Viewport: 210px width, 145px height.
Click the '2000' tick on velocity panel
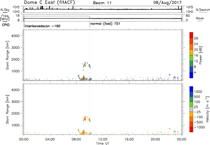(x=15, y=113)
